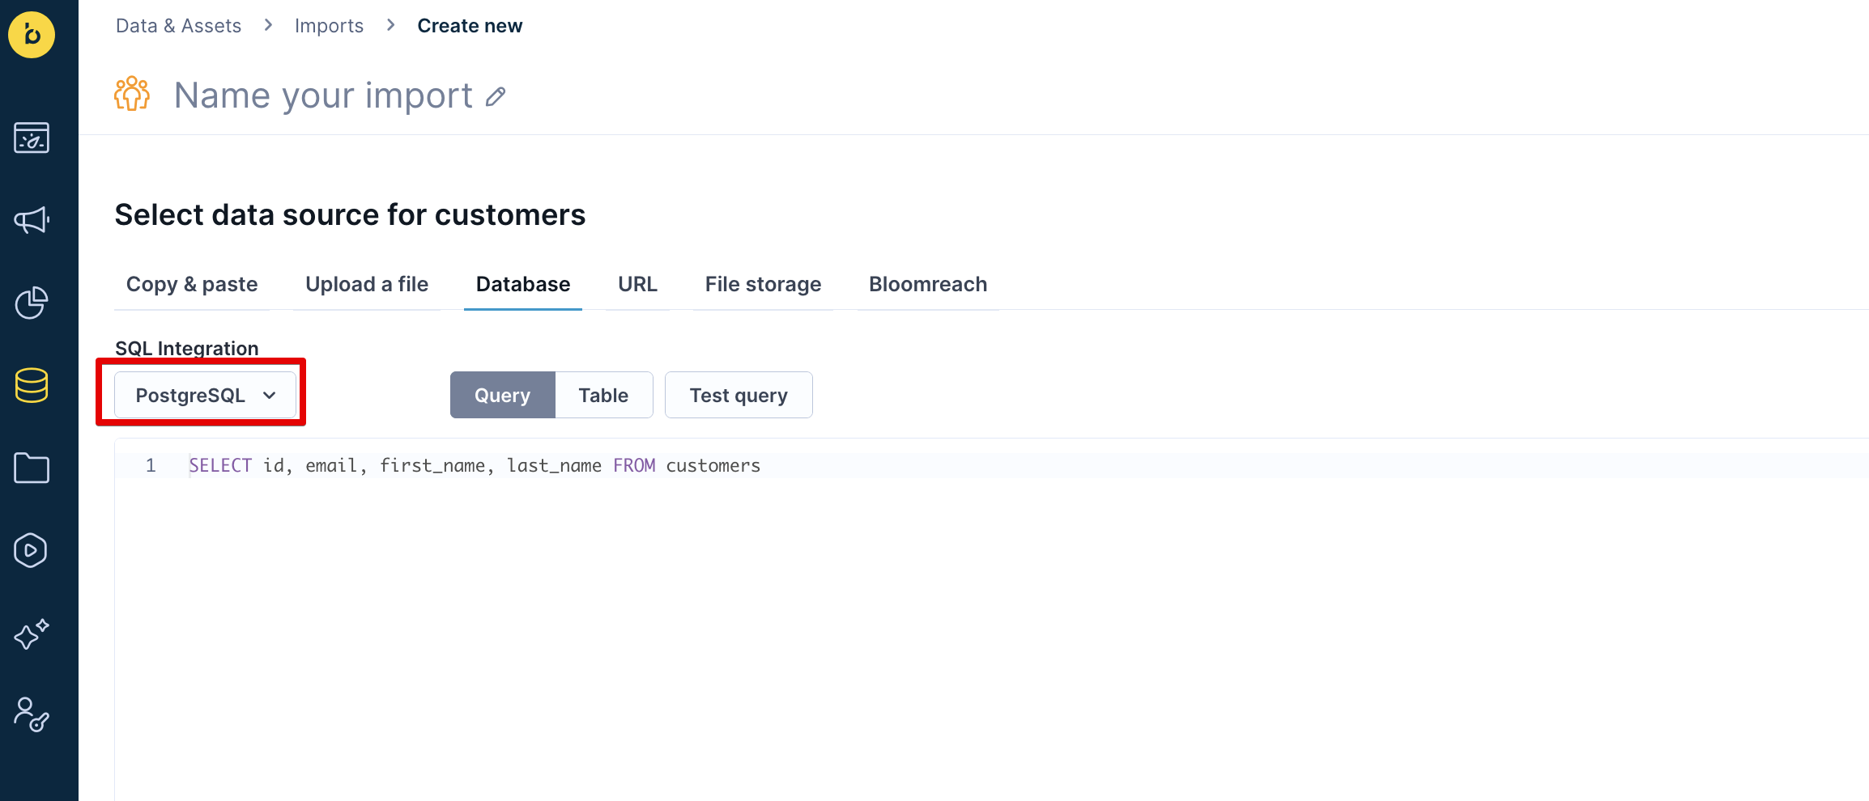Select the Query mode toggle
The image size is (1869, 801).
tap(503, 395)
